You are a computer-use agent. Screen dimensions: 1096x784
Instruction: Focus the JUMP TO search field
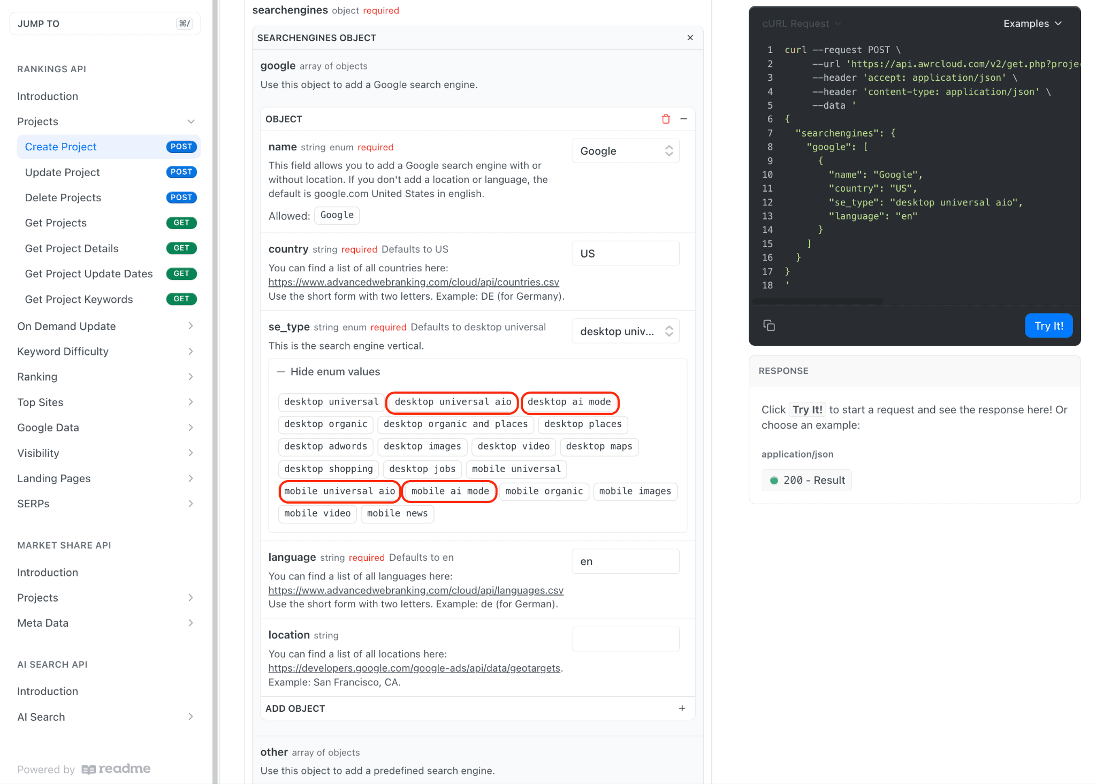pos(105,24)
